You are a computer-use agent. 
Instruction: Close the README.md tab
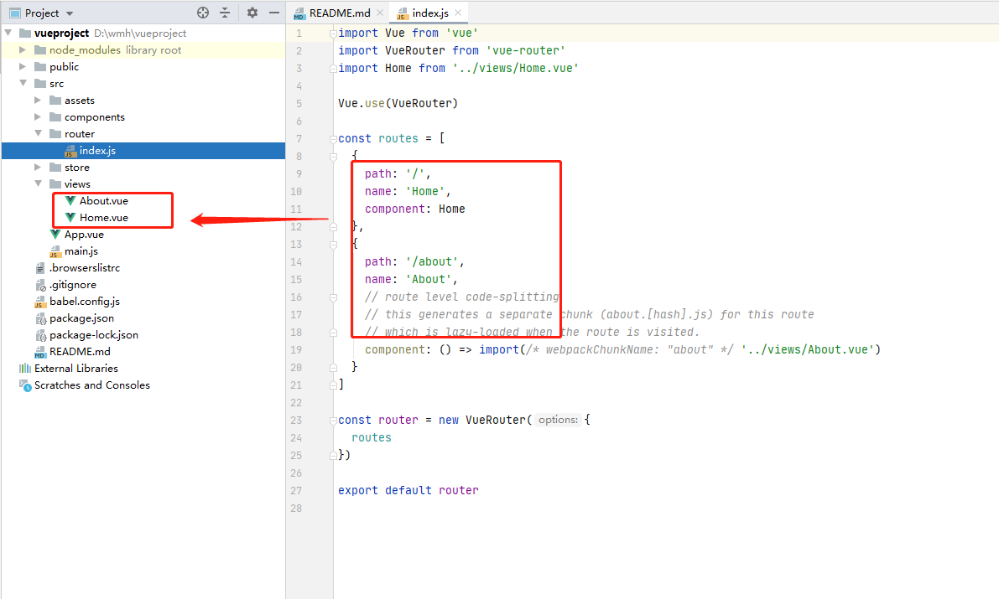[380, 13]
